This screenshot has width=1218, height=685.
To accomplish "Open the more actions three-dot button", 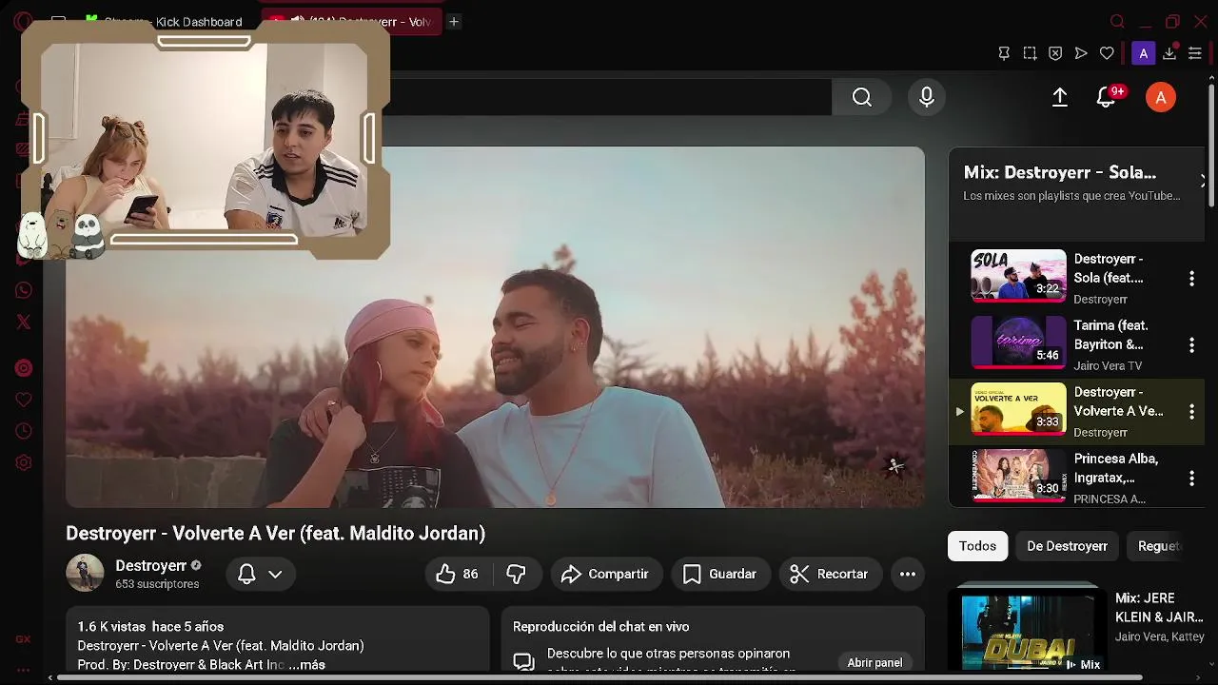I will (x=908, y=574).
